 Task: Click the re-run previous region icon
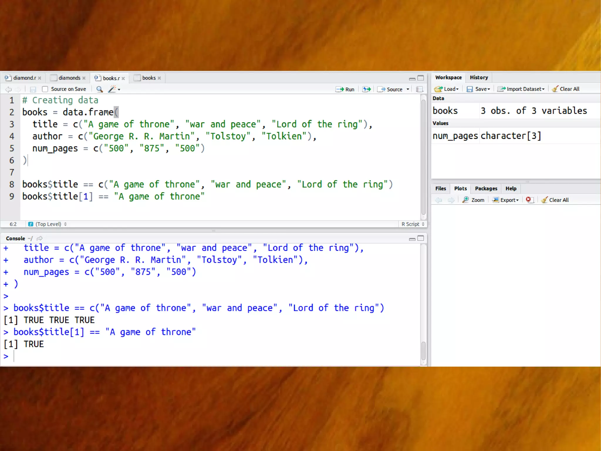tap(367, 89)
